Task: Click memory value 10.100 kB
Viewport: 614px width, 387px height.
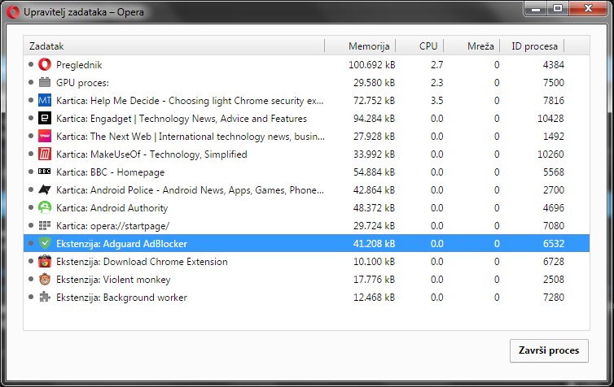Action: click(x=374, y=262)
